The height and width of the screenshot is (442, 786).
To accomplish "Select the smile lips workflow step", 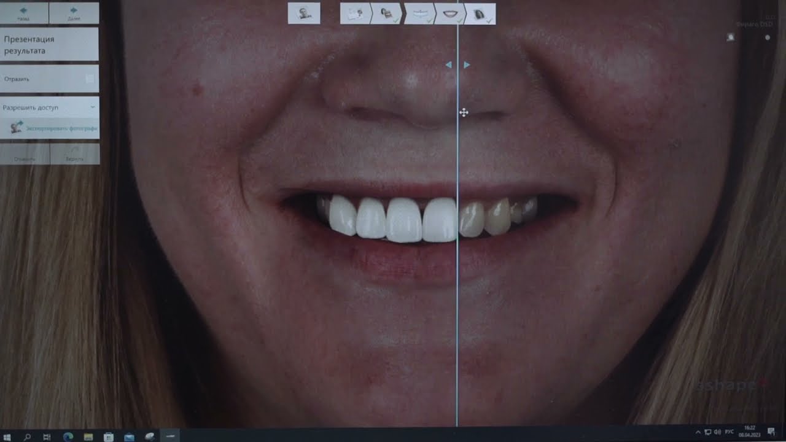I will pyautogui.click(x=450, y=14).
